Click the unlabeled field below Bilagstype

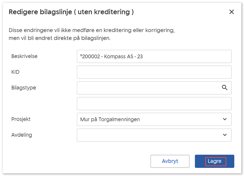pyautogui.click(x=154, y=104)
